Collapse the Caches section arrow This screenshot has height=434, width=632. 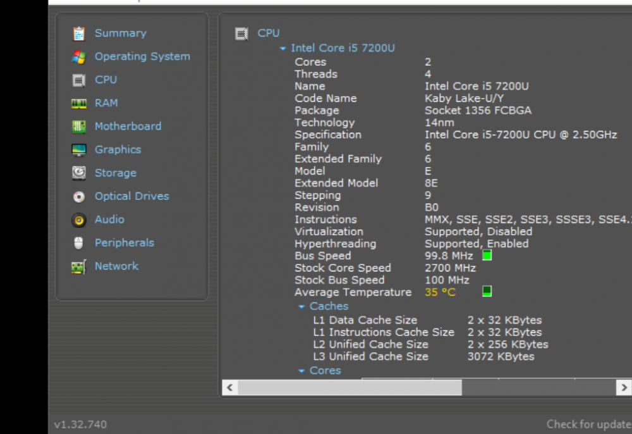click(x=301, y=307)
